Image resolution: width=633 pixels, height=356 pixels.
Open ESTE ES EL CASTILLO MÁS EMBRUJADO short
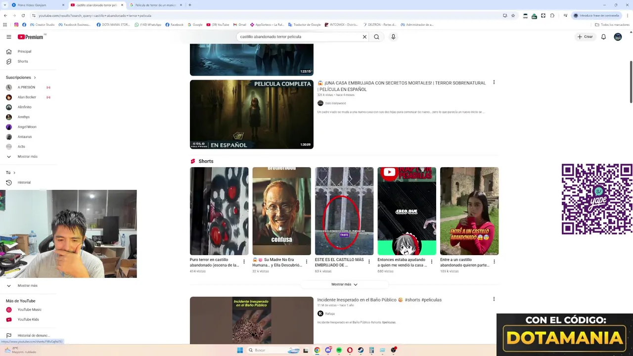click(344, 211)
